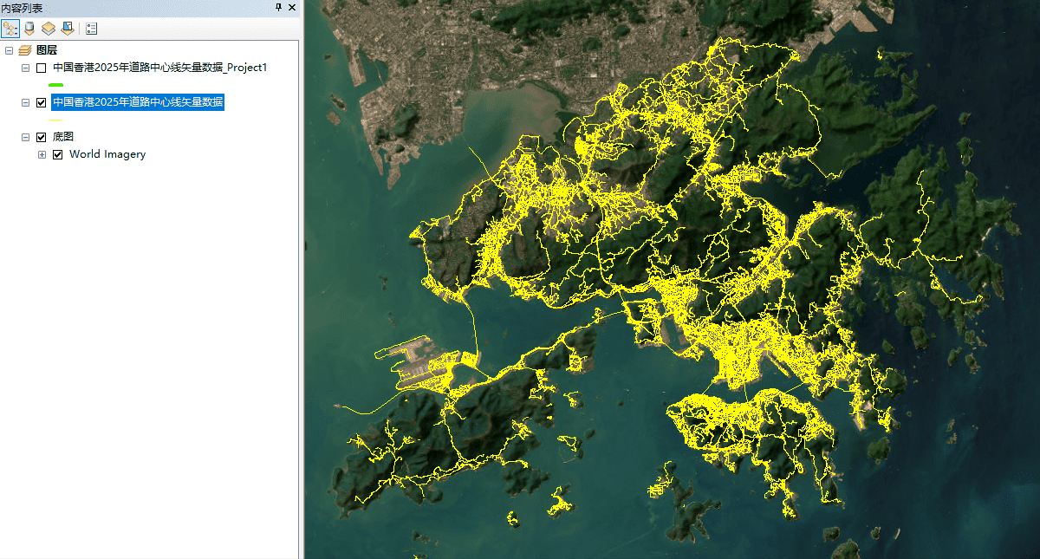Screen dimensions: 1040x559
Task: Open the yellow line symbol of road layer
Action: tap(56, 120)
